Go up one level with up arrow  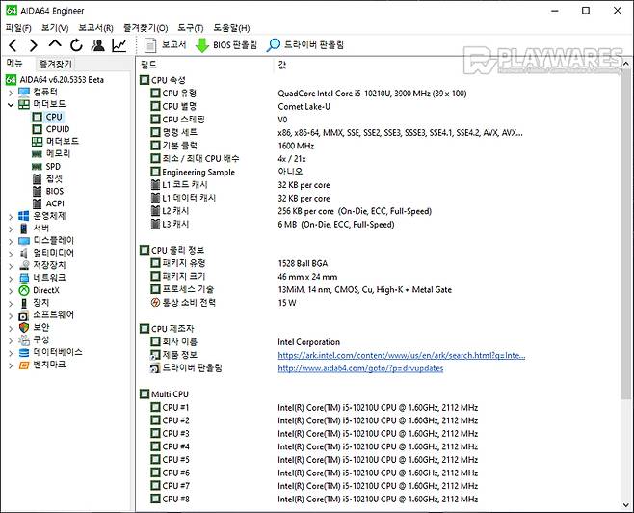pos(55,45)
